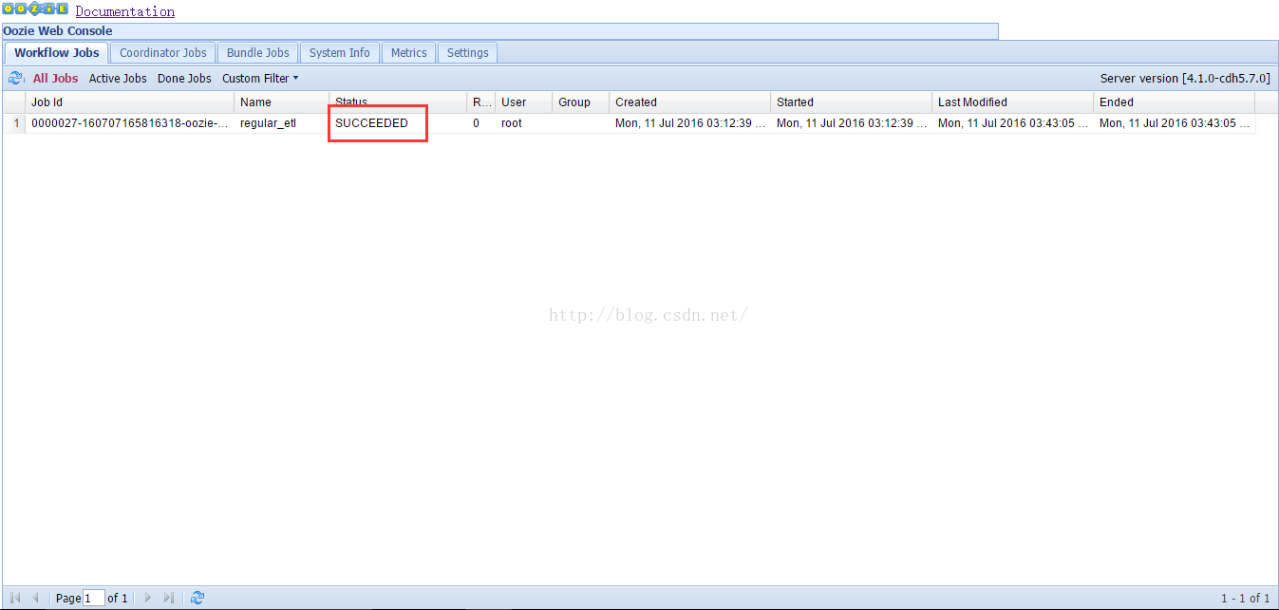The width and height of the screenshot is (1279, 610).
Task: Show All Jobs filter
Action: click(x=56, y=79)
